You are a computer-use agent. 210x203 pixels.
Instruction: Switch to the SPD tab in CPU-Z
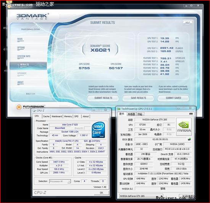(x=76, y=116)
